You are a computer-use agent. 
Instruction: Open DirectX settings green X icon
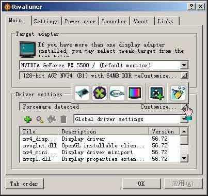[100, 93]
